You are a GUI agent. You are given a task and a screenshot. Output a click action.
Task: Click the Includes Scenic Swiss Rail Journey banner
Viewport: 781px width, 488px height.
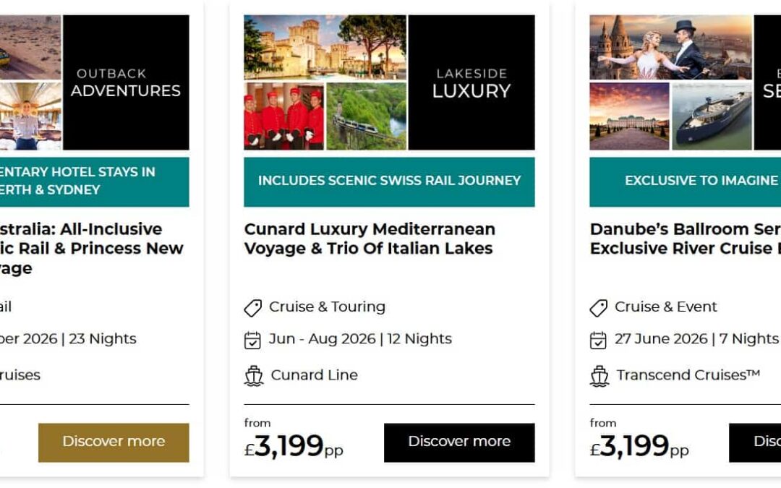click(389, 181)
